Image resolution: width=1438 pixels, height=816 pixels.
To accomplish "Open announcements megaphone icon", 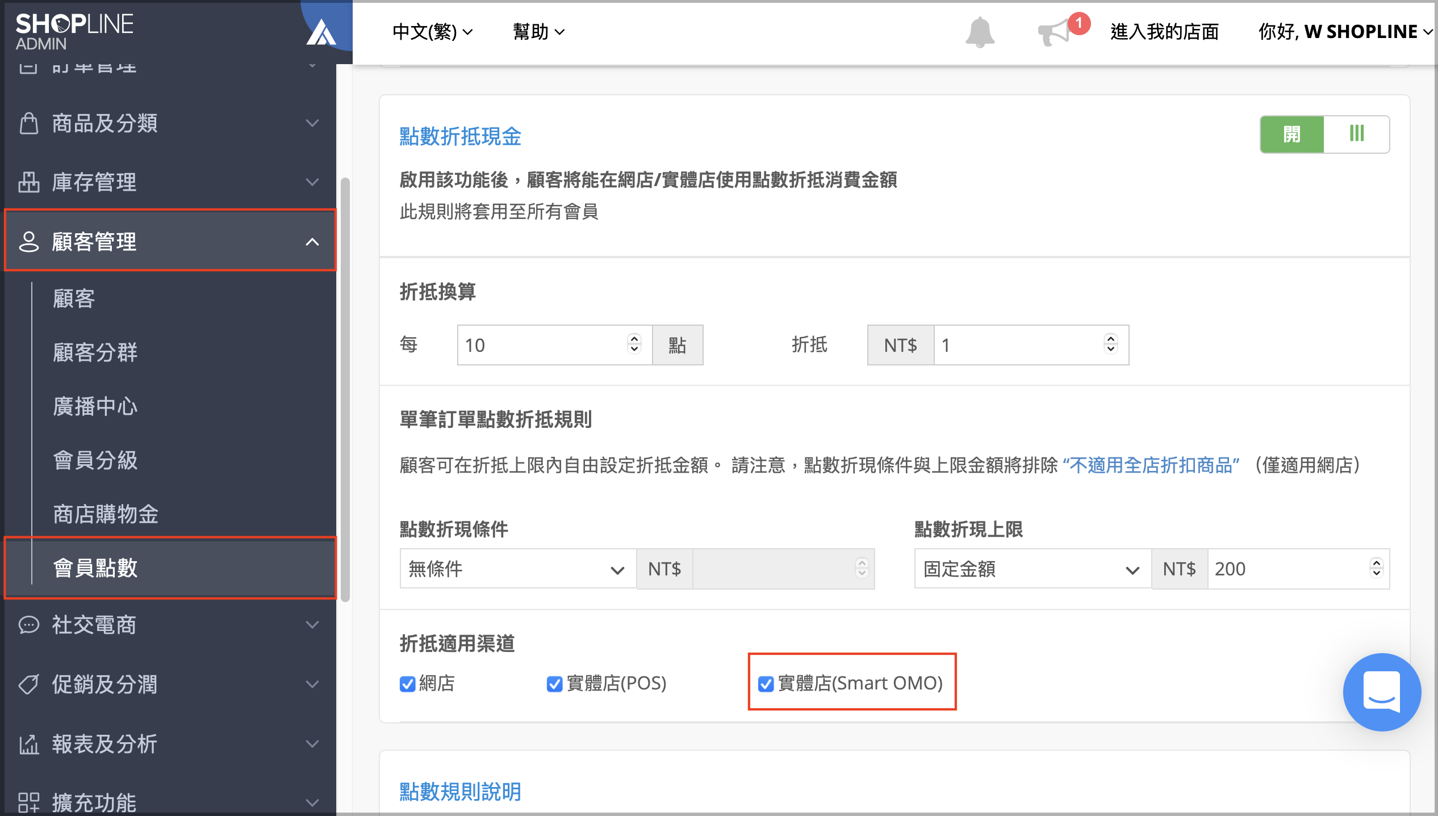I will pos(1054,32).
